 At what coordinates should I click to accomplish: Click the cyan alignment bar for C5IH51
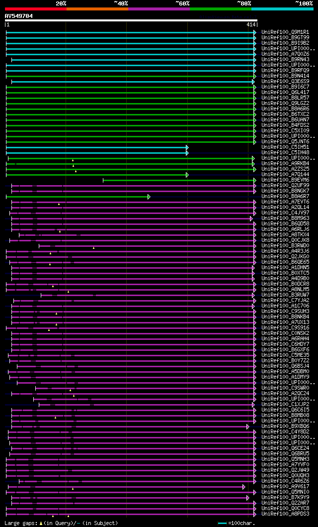[x=97, y=147]
